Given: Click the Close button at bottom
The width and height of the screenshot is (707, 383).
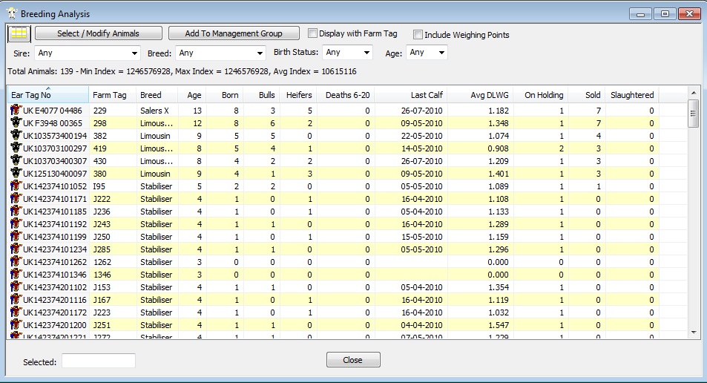Looking at the screenshot, I should 353,359.
